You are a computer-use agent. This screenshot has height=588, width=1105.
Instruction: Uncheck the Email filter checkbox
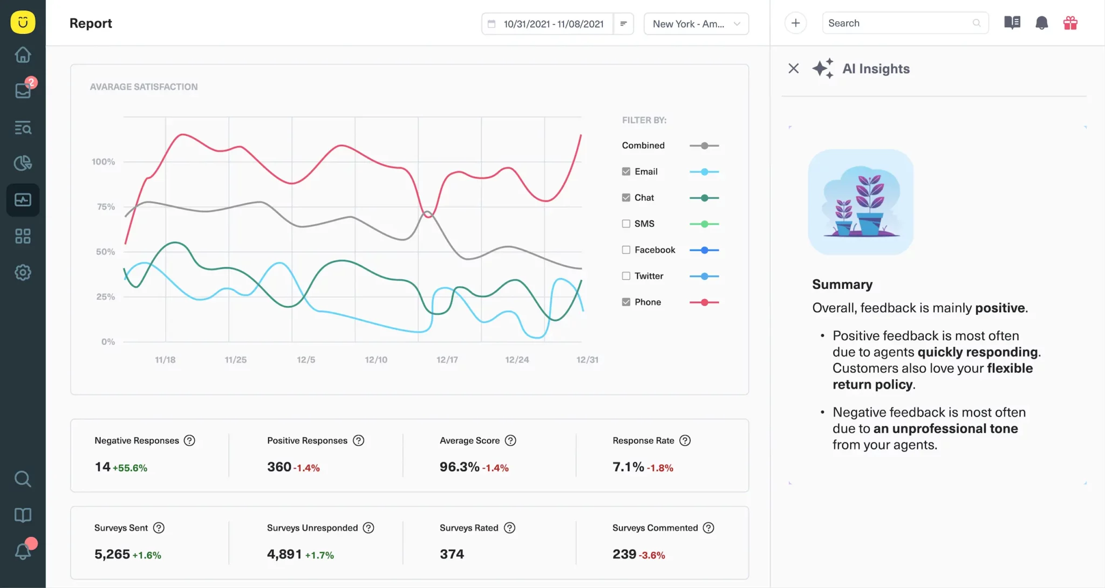(626, 171)
